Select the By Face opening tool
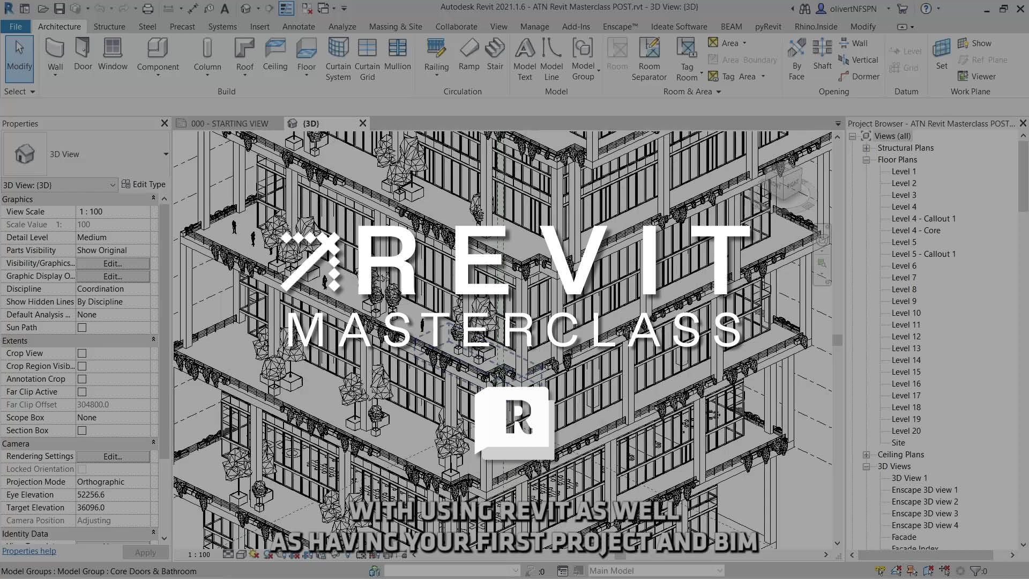Viewport: 1029px width, 579px height. (x=796, y=59)
